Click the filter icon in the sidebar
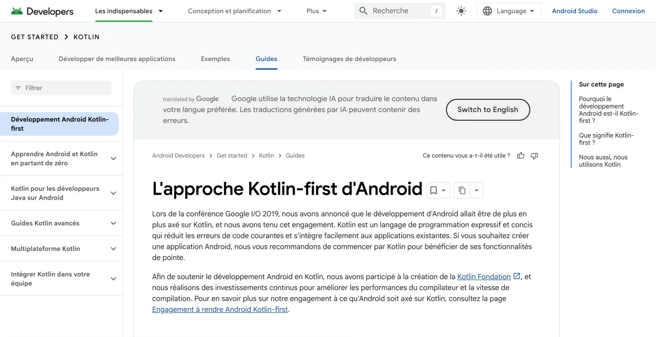 pyautogui.click(x=18, y=88)
